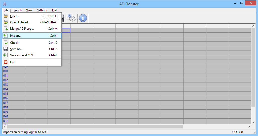Viewport: 258px width, 136px height.
Task: Open the Help menu
Action: tap(55, 10)
